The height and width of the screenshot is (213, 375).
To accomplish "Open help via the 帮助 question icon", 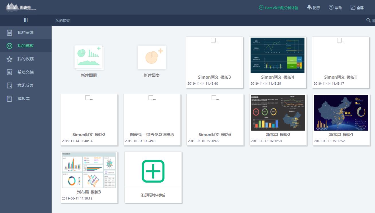I will [331, 7].
